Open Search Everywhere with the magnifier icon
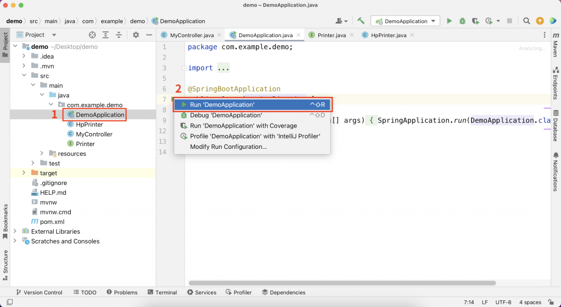 [526, 21]
